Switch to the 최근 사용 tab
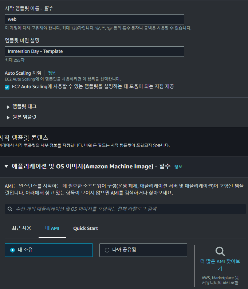Screen dimensions: 248x289 [21, 228]
